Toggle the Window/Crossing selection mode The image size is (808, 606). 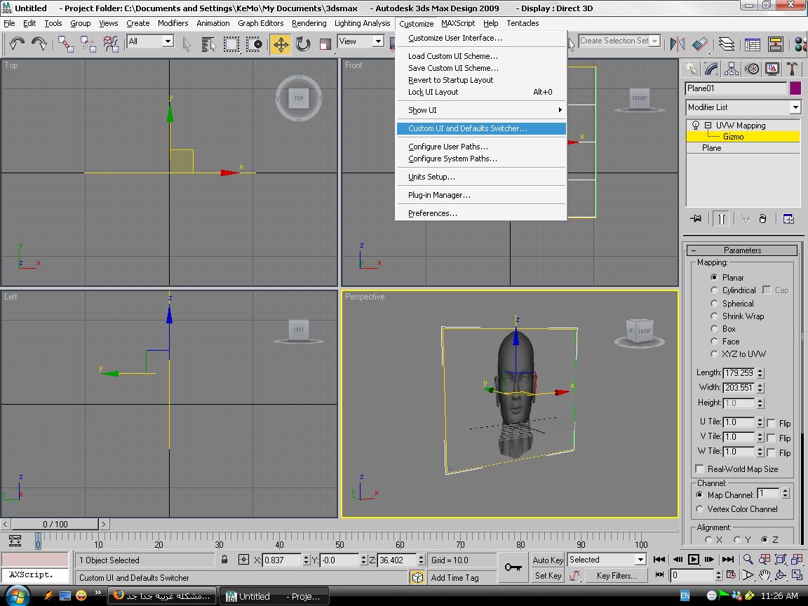pos(254,43)
